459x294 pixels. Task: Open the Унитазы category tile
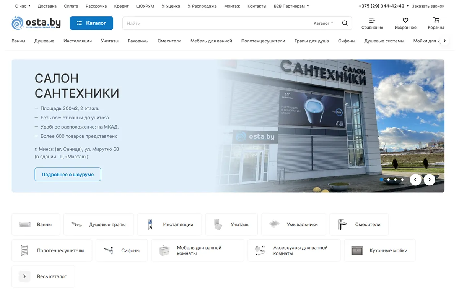pyautogui.click(x=231, y=224)
